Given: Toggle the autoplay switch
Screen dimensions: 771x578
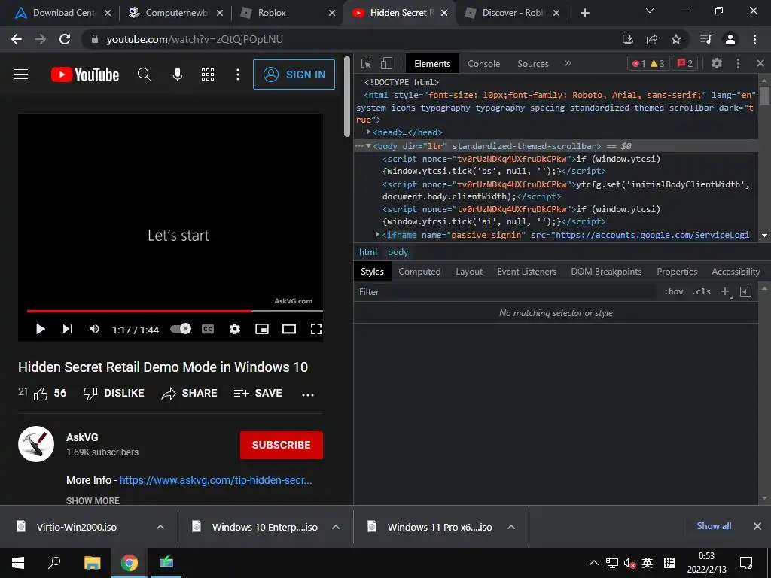Looking at the screenshot, I should 181,328.
